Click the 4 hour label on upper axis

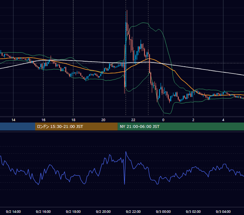pos(223,120)
